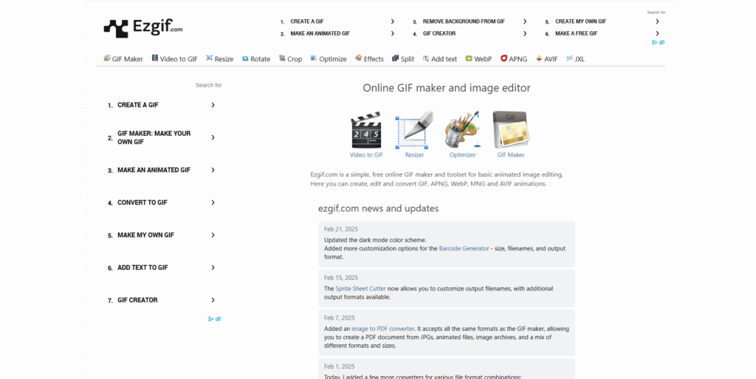756x379 pixels.
Task: Expand the CONVERT TO GIF chevron
Action: 213,202
